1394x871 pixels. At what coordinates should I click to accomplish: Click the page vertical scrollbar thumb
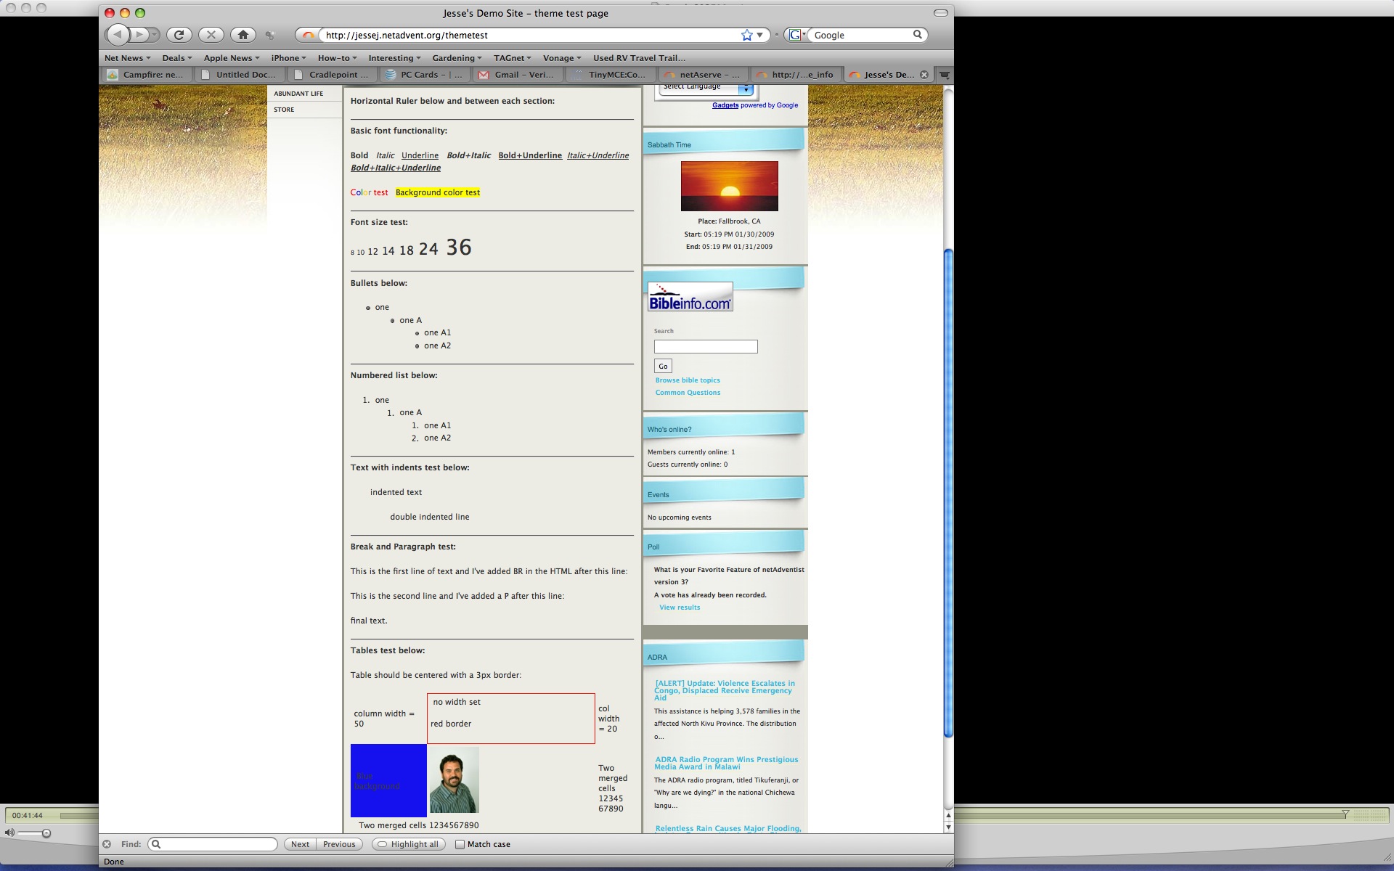click(947, 494)
